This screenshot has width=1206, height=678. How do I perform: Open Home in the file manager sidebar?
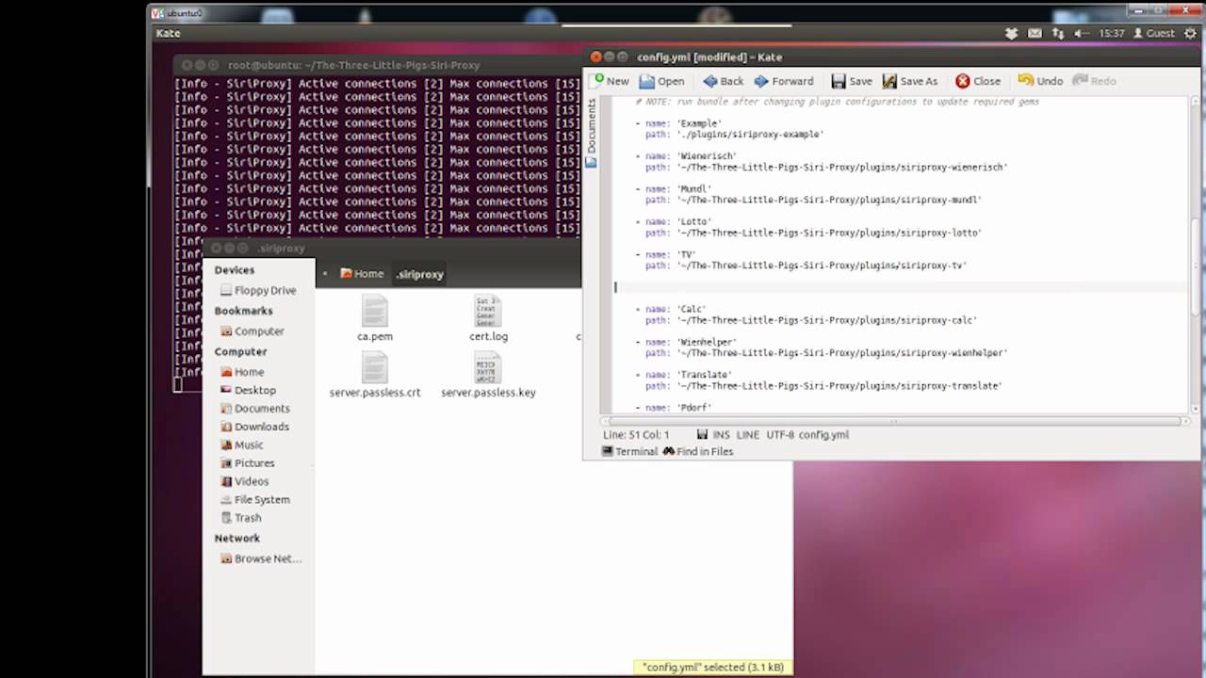[243, 372]
